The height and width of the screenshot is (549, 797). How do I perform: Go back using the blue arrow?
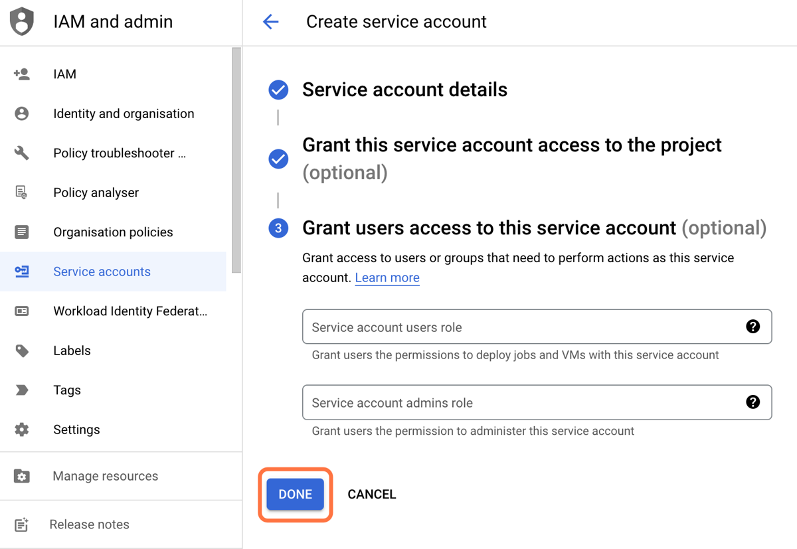[271, 22]
